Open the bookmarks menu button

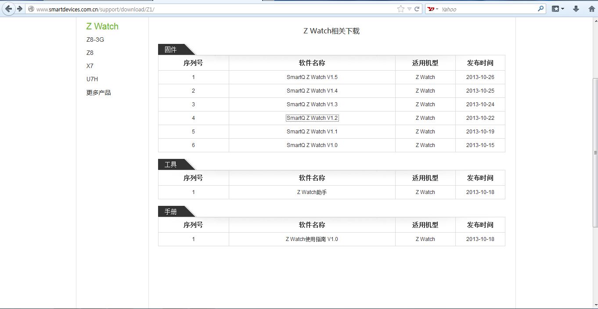558,9
